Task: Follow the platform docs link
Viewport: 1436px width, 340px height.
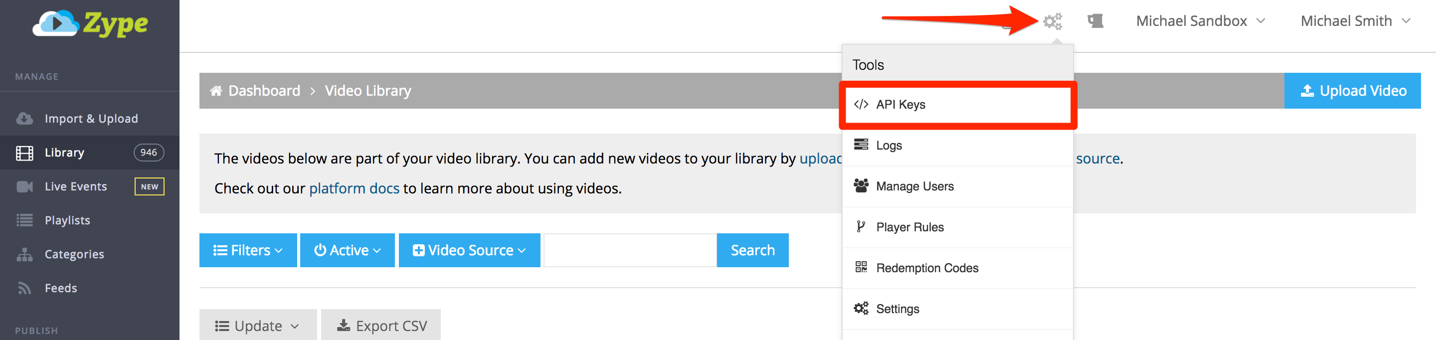Action: coord(354,189)
